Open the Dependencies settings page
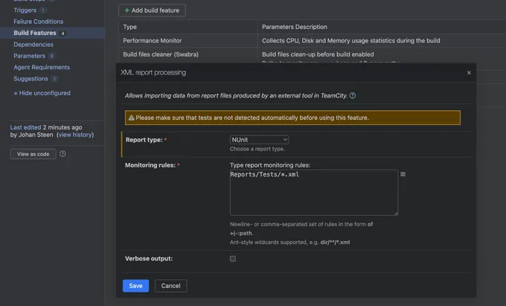Viewport: 506px width, 306px height. pyautogui.click(x=33, y=45)
